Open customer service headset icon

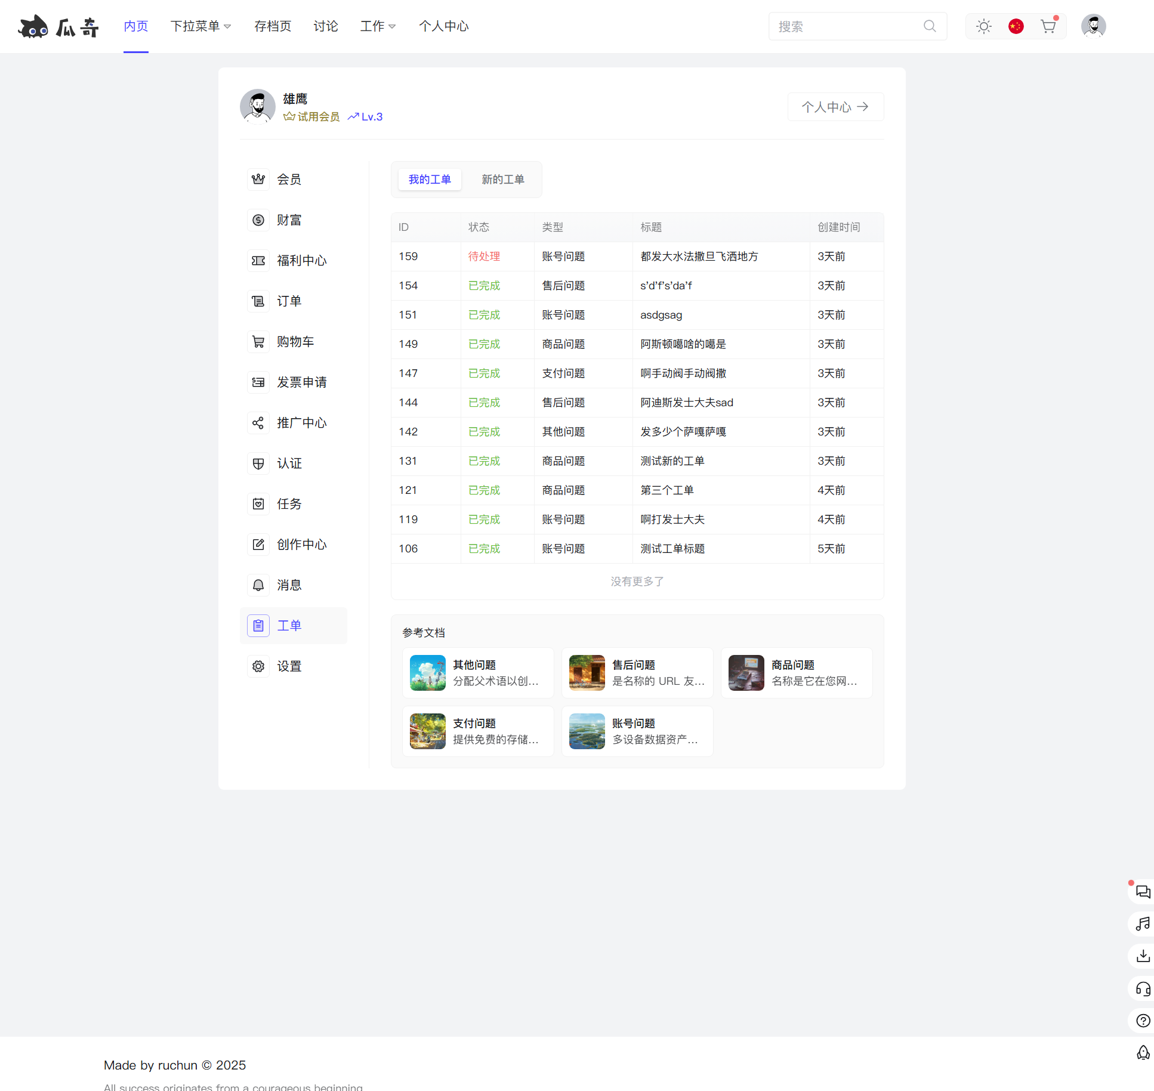[1143, 988]
